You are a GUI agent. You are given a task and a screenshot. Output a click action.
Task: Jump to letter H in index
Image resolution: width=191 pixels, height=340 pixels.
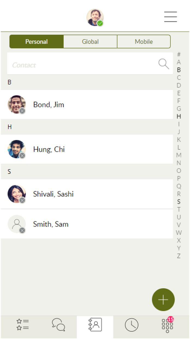tap(179, 116)
